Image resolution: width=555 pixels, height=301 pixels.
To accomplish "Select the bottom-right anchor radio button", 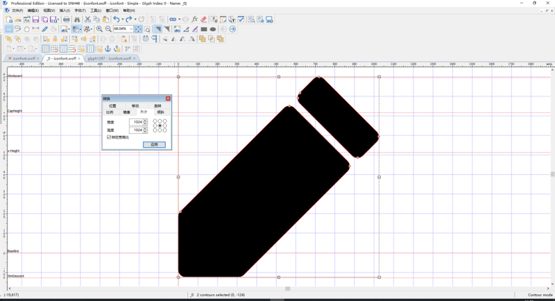I will [165, 130].
